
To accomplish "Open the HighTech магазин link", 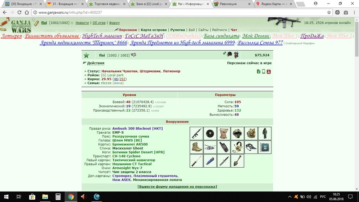I will 102,36.
